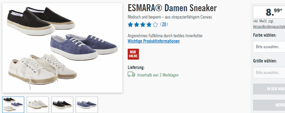Click the 8.99 price box
The image size is (285, 113).
tap(269, 12)
